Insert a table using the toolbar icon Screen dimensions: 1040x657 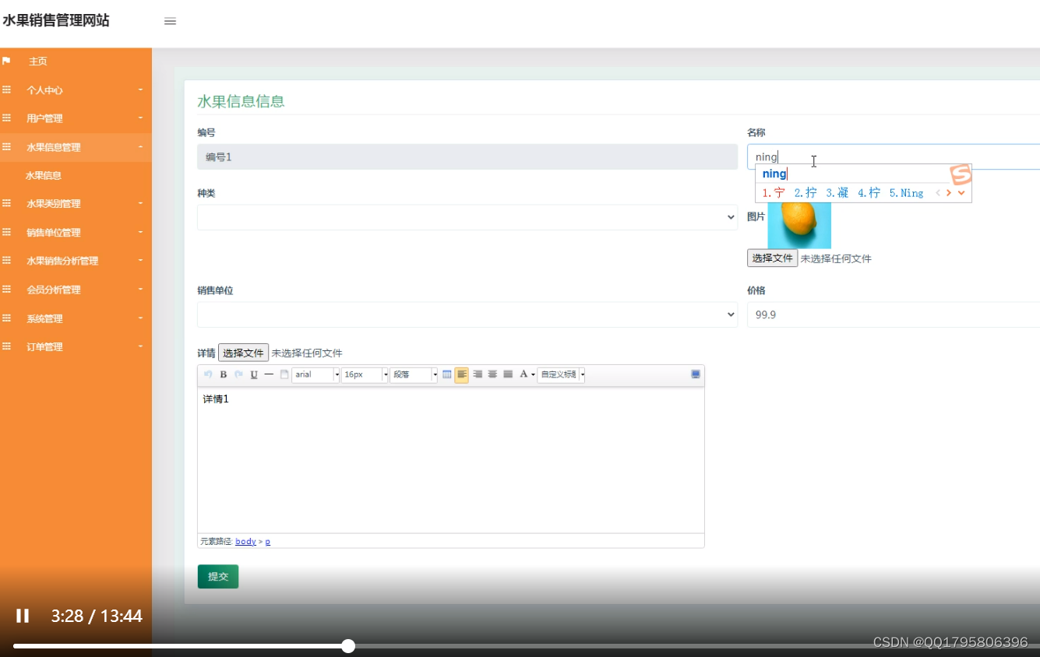(447, 374)
